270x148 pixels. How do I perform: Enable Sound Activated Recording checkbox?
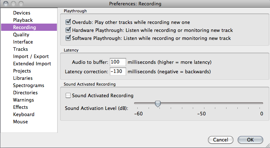pyautogui.click(x=68, y=96)
